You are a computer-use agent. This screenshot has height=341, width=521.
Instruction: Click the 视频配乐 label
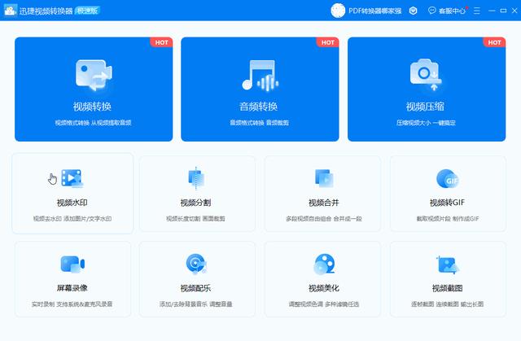click(195, 288)
